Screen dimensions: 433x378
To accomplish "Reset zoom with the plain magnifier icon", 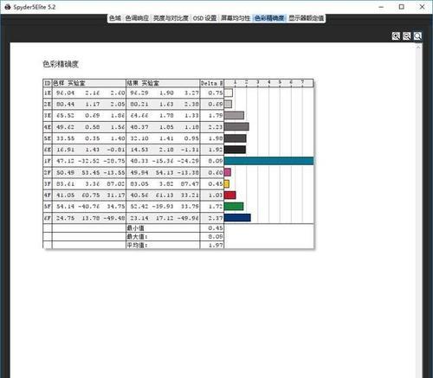I will click(x=417, y=36).
